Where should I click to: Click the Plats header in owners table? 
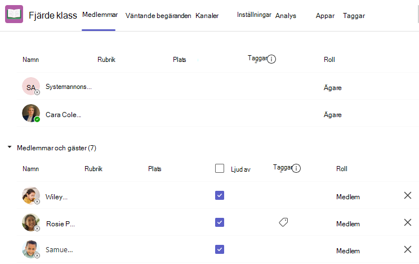[x=179, y=60]
